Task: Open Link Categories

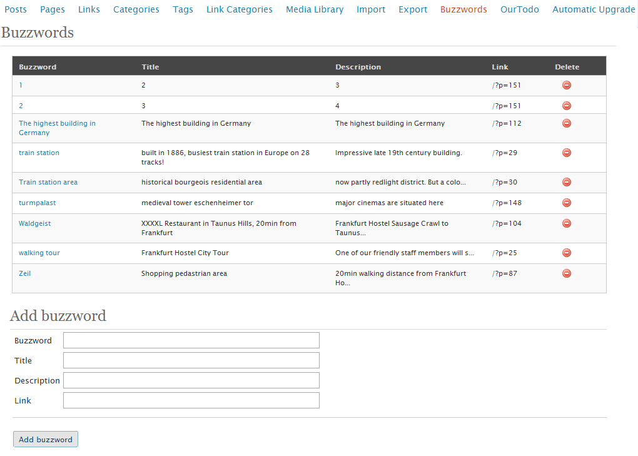Action: [239, 9]
